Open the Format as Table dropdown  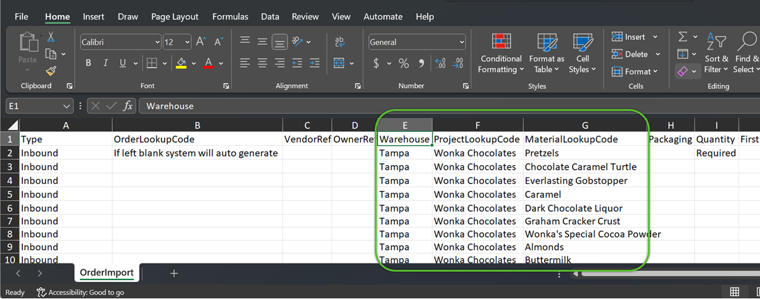coord(547,53)
